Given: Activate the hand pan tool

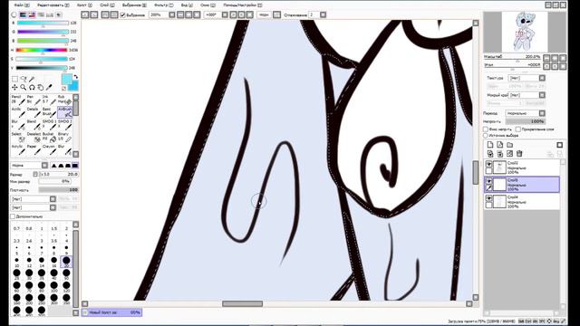Looking at the screenshot, I should pos(40,88).
